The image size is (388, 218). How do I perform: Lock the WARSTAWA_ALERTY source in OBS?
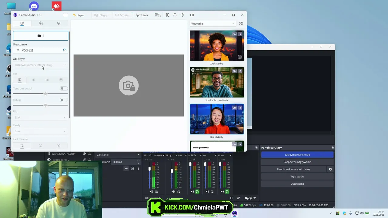(89, 154)
